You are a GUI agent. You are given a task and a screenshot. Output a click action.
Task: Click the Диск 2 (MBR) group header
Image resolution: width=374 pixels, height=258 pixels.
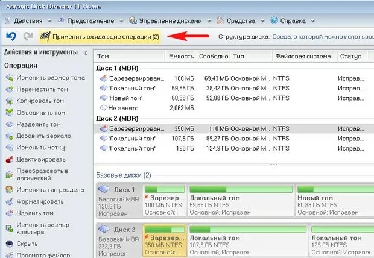pos(118,119)
